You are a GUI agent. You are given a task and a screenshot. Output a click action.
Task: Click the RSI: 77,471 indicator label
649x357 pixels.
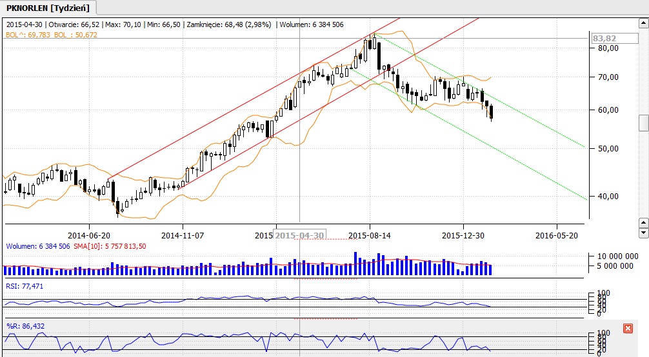coord(25,286)
